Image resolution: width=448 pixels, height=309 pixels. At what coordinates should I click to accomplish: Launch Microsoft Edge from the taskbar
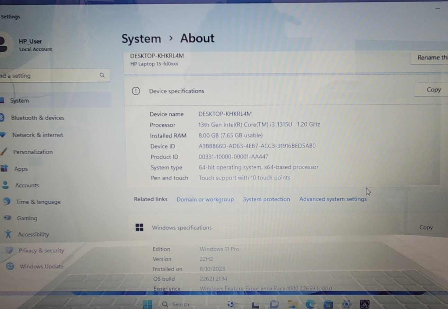click(x=310, y=304)
